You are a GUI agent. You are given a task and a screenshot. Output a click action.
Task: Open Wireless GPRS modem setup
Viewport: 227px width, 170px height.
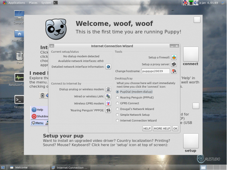(x=108, y=103)
